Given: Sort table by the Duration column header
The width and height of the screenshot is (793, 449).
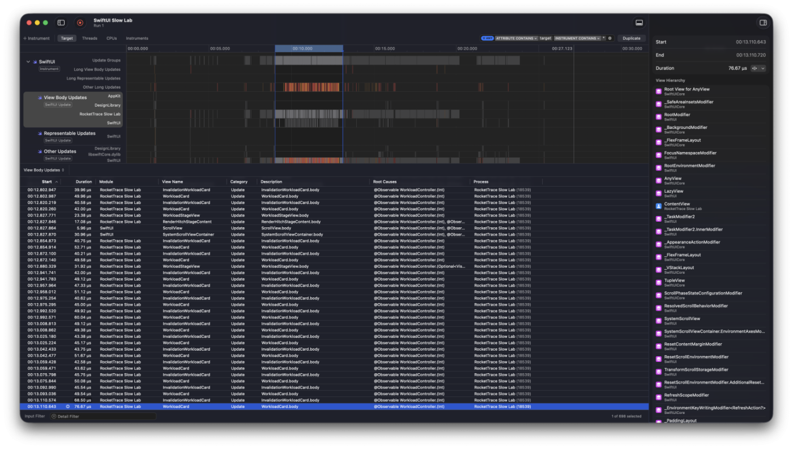Looking at the screenshot, I should coord(84,182).
